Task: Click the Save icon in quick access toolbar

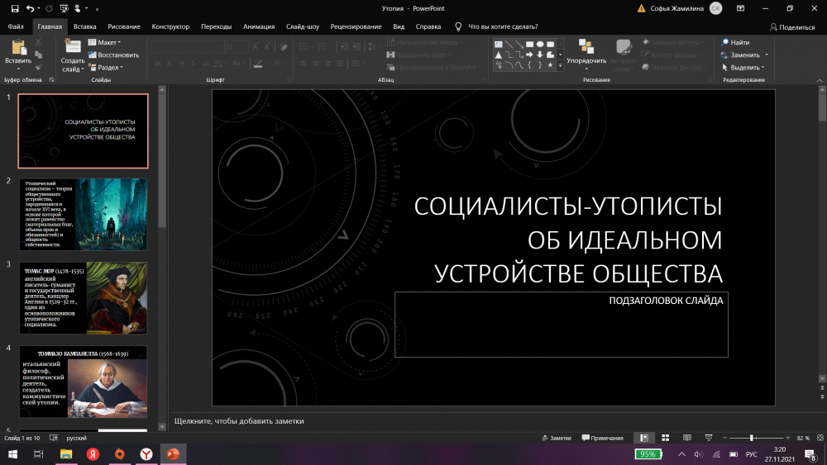Action: (x=14, y=8)
